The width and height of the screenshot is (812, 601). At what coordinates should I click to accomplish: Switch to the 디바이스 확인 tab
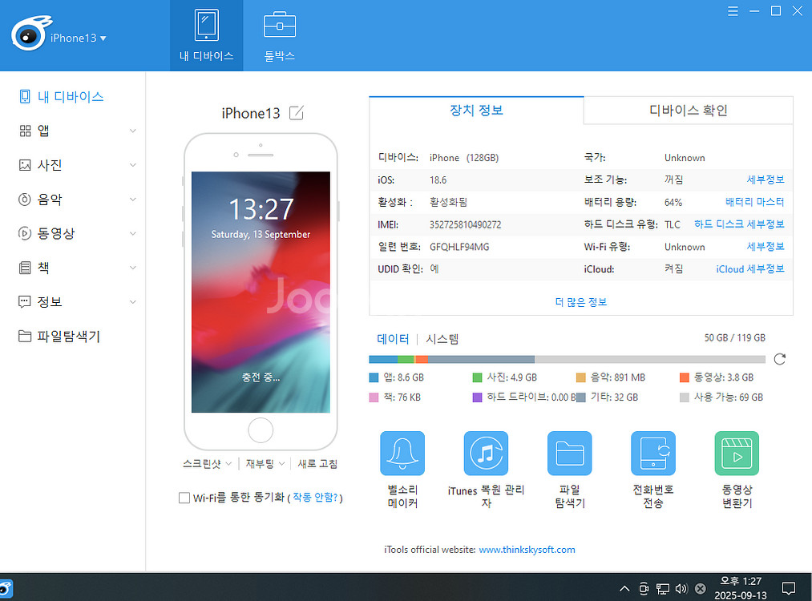tap(688, 111)
